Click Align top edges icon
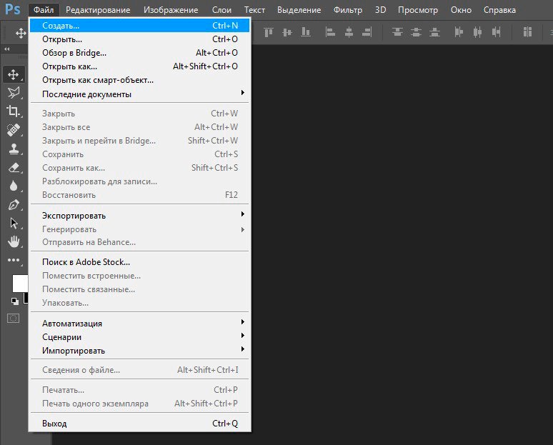 click(x=269, y=32)
